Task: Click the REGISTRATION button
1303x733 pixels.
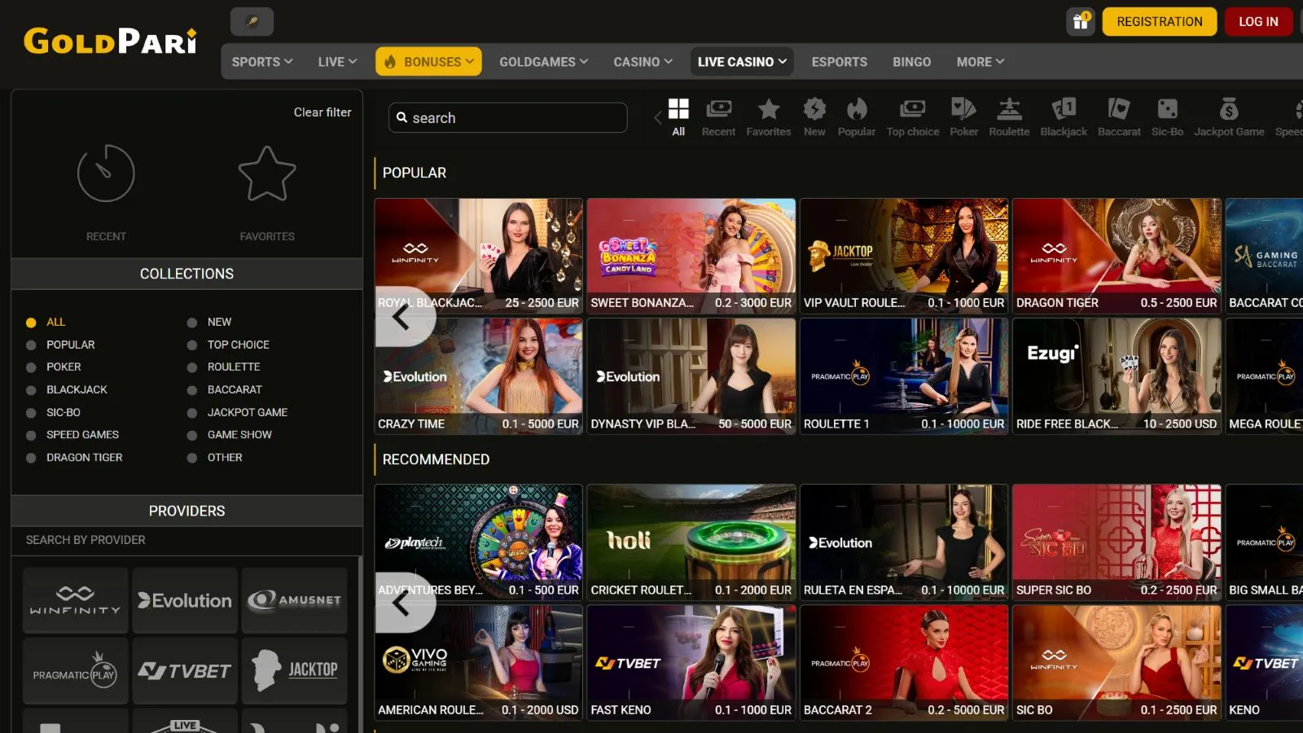Action: [1160, 22]
